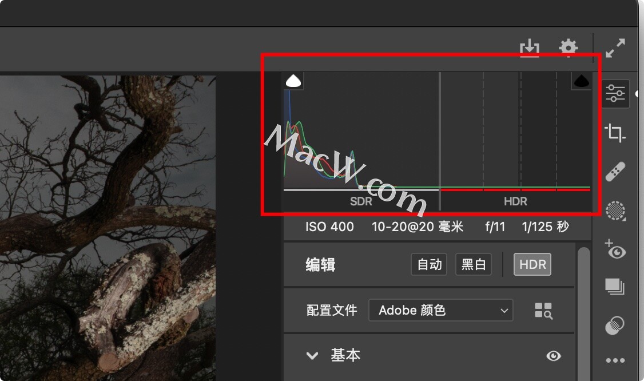Click the 黑白 black and white button
Image resolution: width=644 pixels, height=381 pixels.
tap(474, 264)
